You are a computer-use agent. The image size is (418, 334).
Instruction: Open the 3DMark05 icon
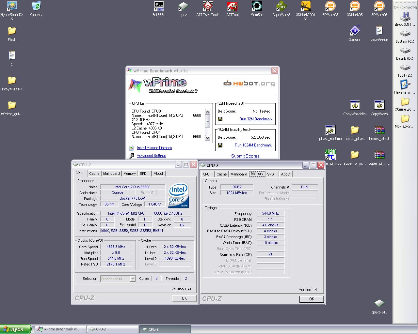tap(355, 6)
